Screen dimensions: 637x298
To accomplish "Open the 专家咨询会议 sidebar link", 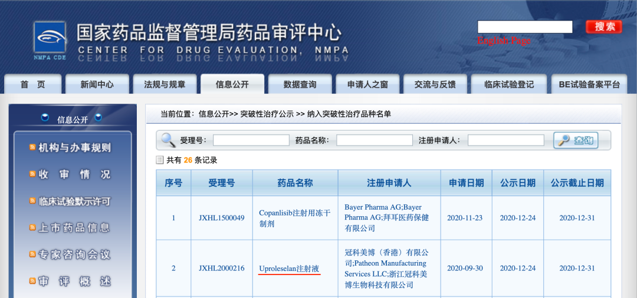I will coord(74,254).
